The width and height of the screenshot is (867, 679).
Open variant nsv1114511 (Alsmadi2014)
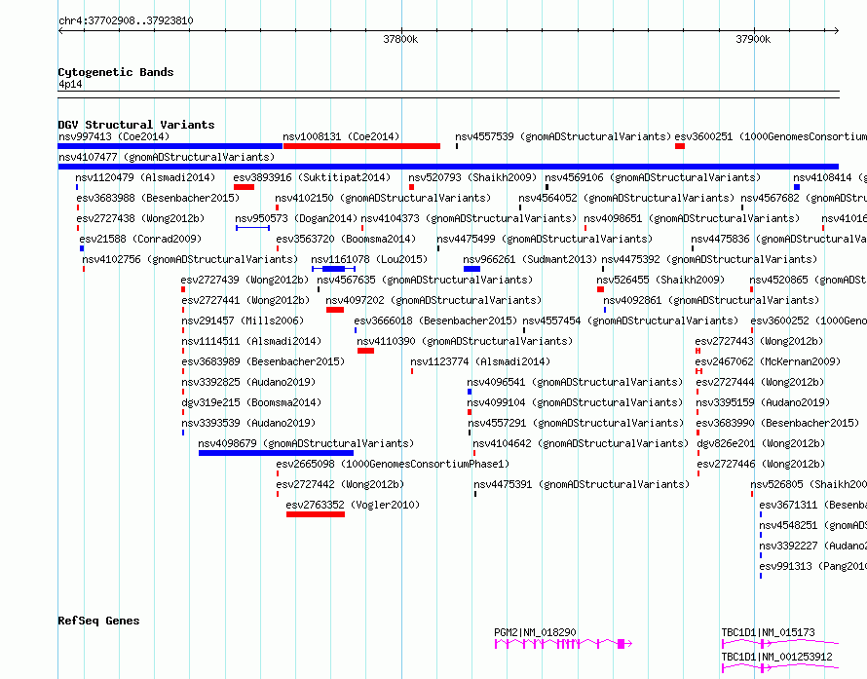point(251,341)
